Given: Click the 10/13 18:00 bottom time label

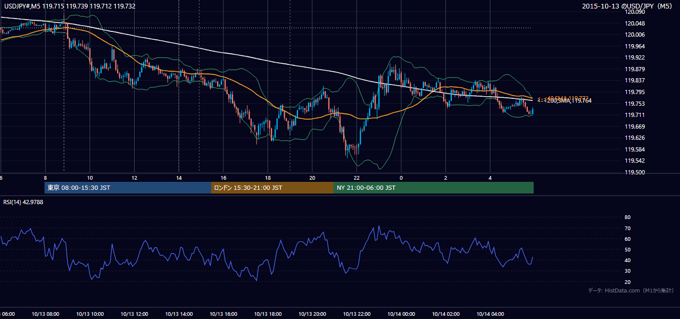Looking at the screenshot, I should 268,314.
